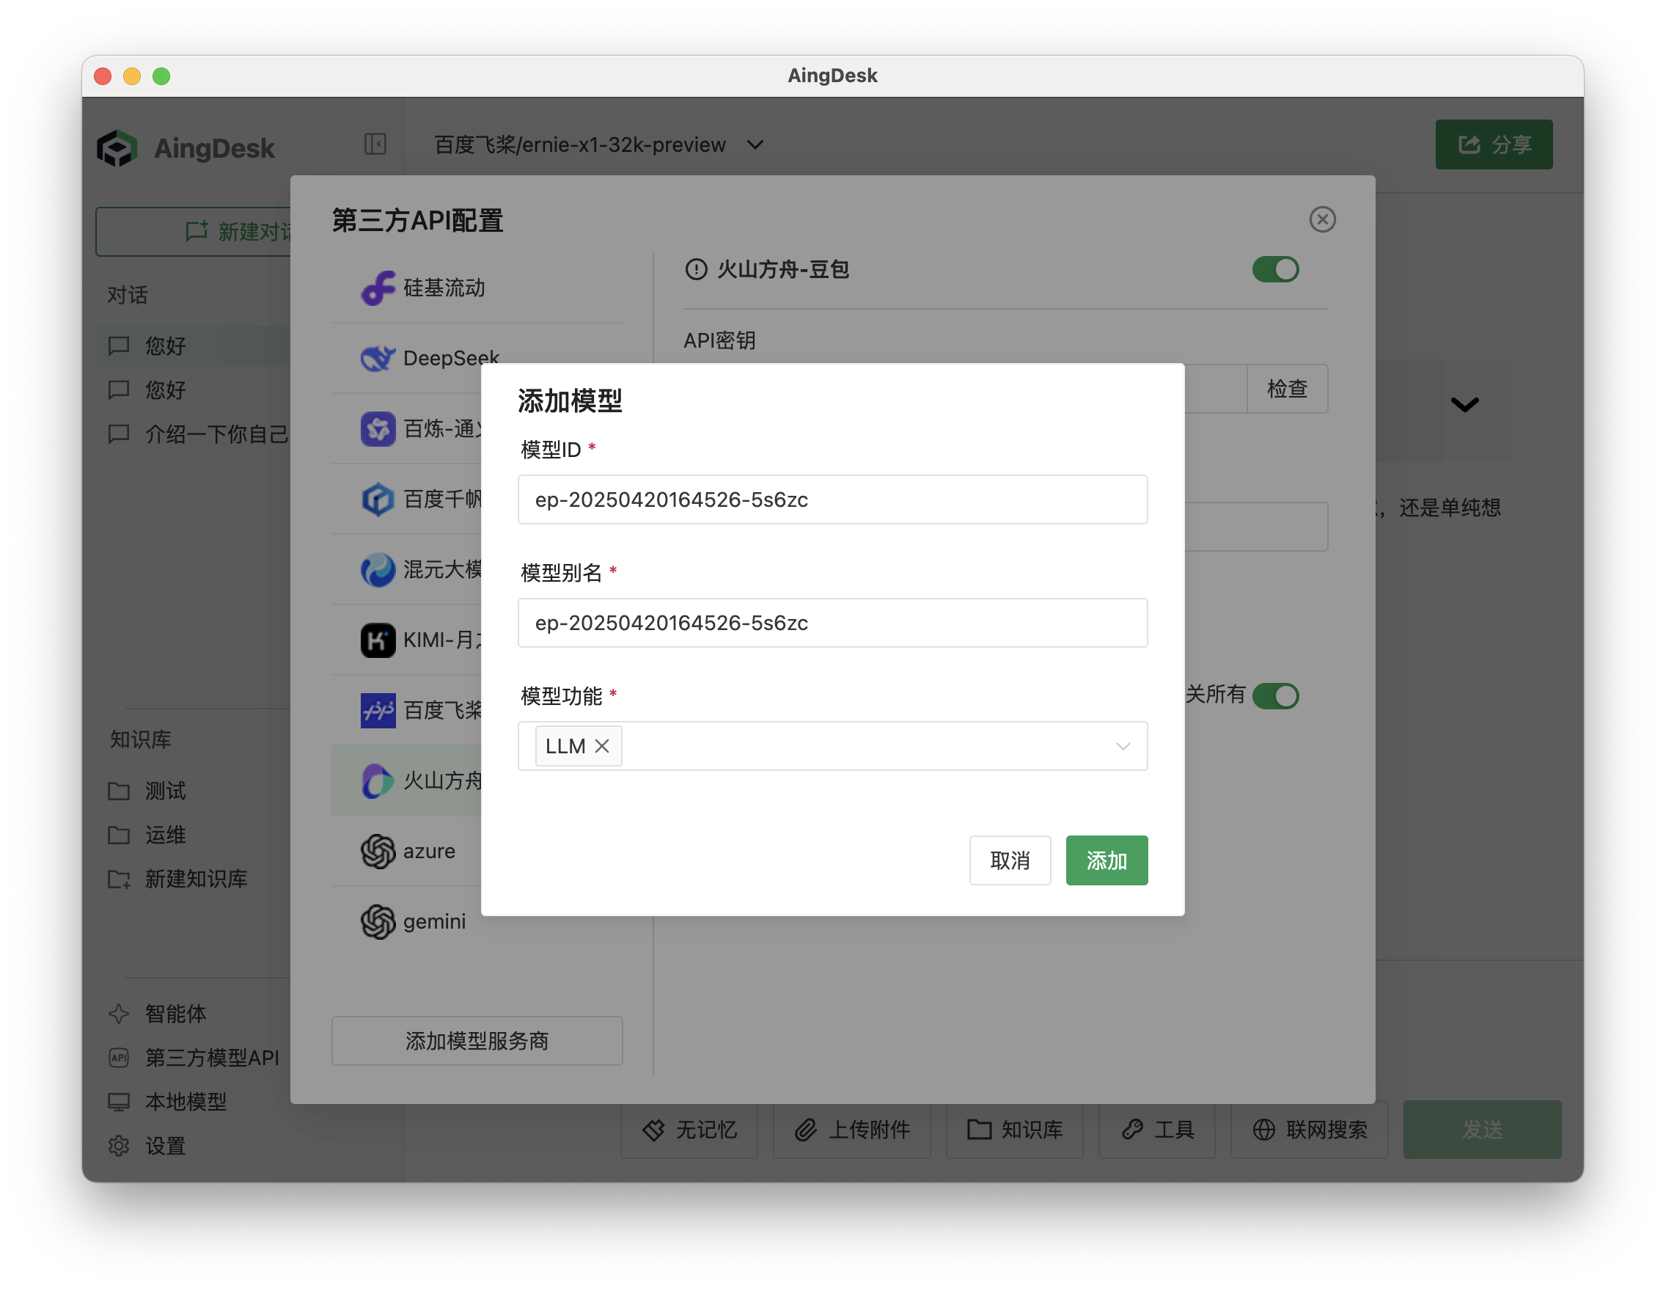The height and width of the screenshot is (1291, 1666).
Task: Click the 模型别名 input field
Action: tap(832, 623)
